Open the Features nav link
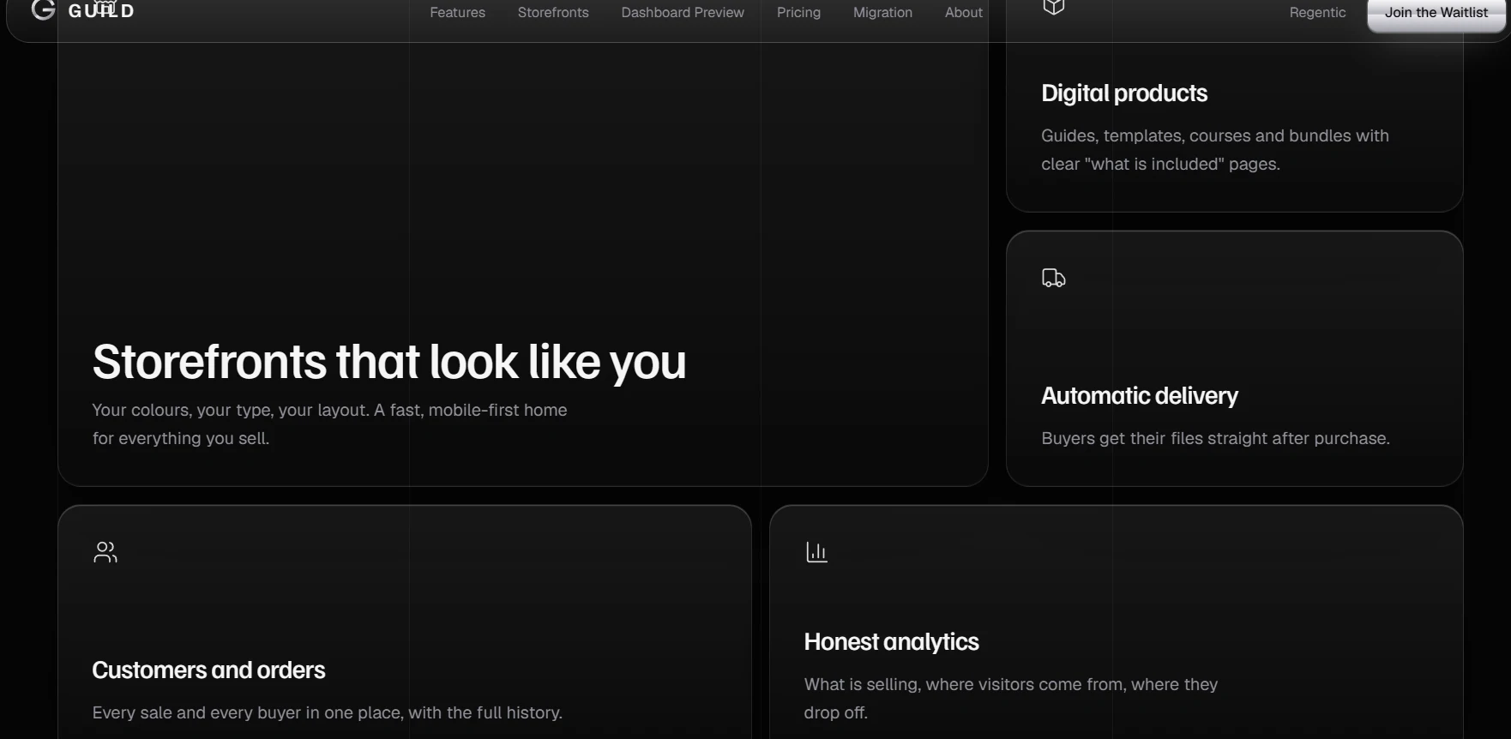The height and width of the screenshot is (739, 1511). tap(458, 12)
